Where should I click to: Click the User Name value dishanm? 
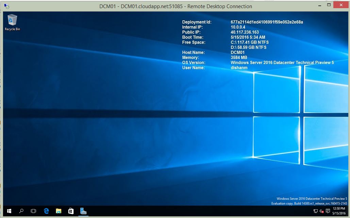click(239, 67)
